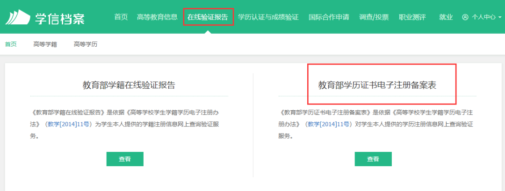The image size is (505, 191).
Task: Go to 首页 in the green navigation bar
Action: pyautogui.click(x=121, y=17)
